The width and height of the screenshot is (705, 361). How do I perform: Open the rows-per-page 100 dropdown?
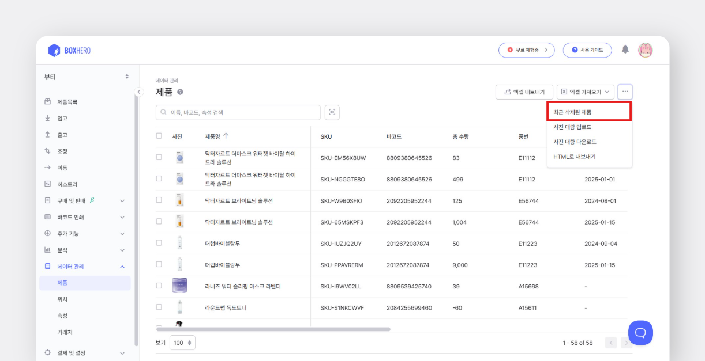pyautogui.click(x=182, y=343)
